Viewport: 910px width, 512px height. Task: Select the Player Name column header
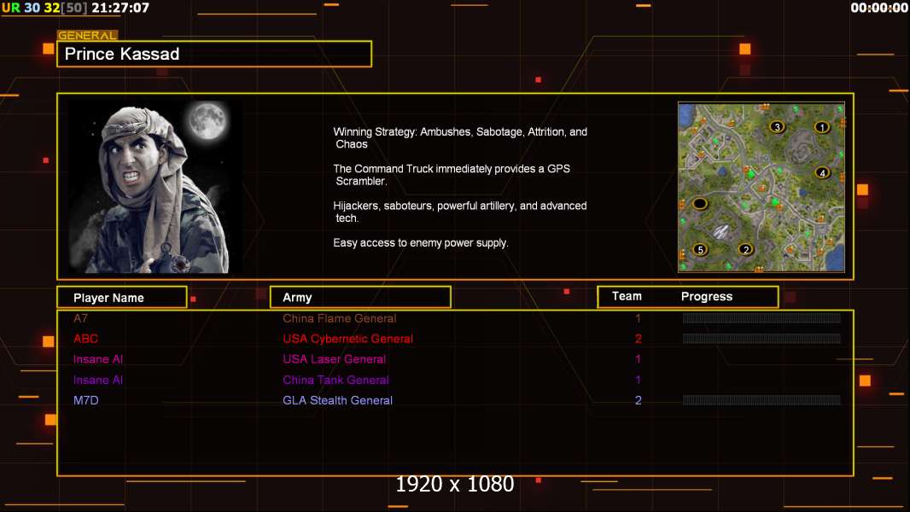(122, 298)
